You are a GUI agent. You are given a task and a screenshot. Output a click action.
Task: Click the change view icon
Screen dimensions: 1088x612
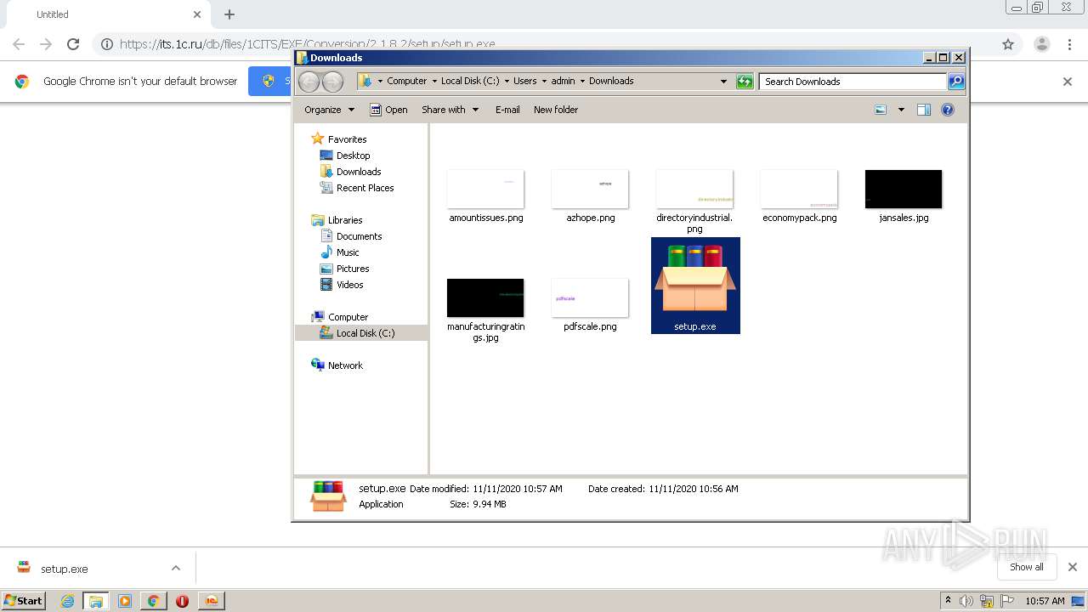tap(881, 110)
